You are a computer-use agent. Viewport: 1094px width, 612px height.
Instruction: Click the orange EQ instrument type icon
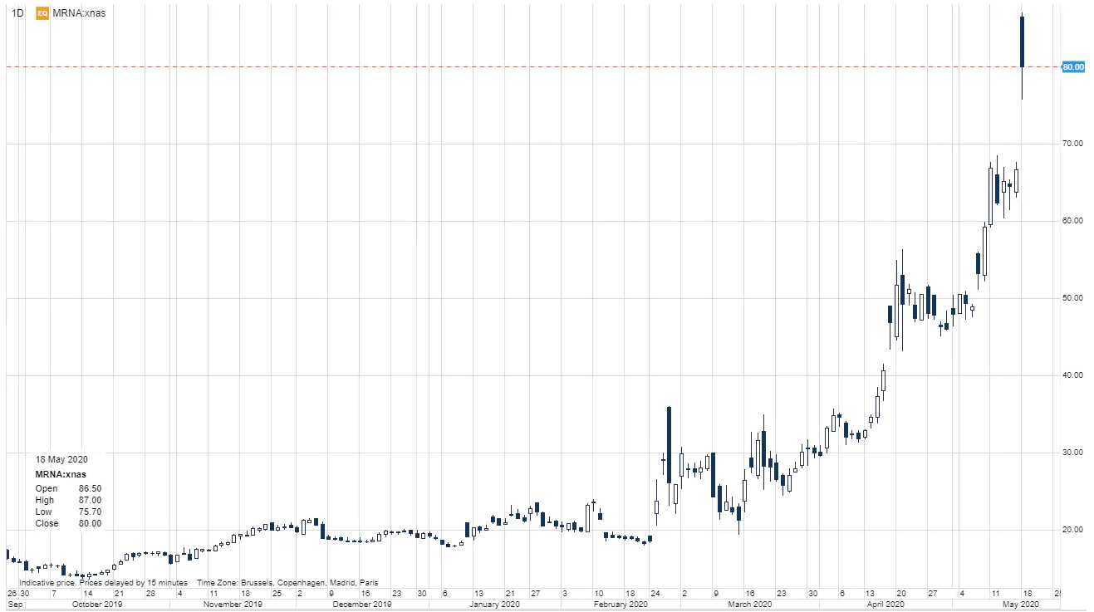(42, 13)
